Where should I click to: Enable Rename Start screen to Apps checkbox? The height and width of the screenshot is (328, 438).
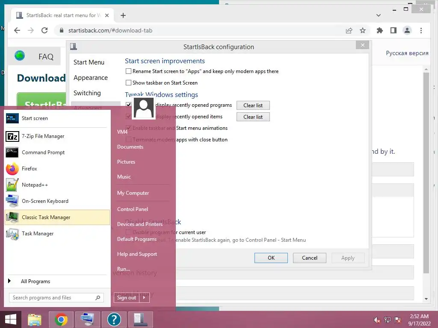coord(128,71)
